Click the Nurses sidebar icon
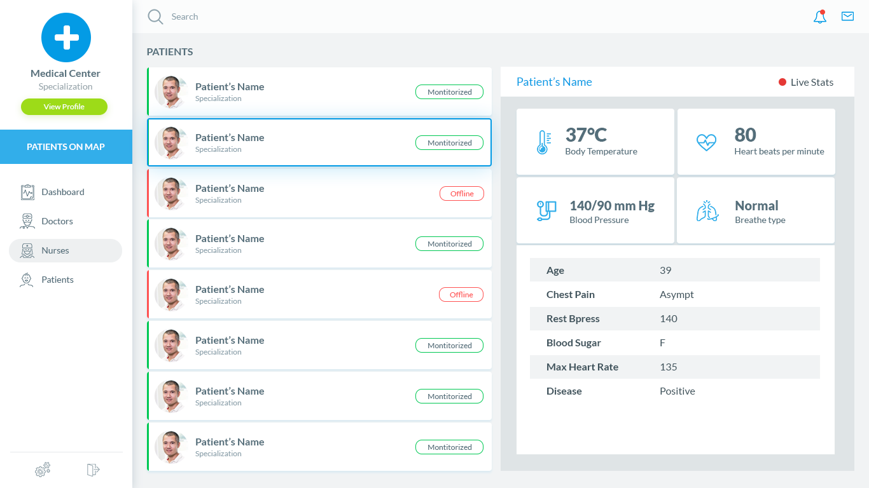This screenshot has width=869, height=488. [x=27, y=250]
